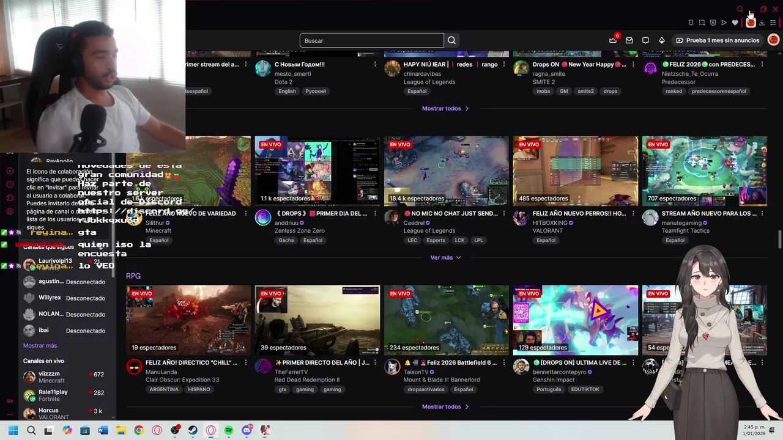This screenshot has height=440, width=783.
Task: Click the browser pin icon
Action: 691,23
